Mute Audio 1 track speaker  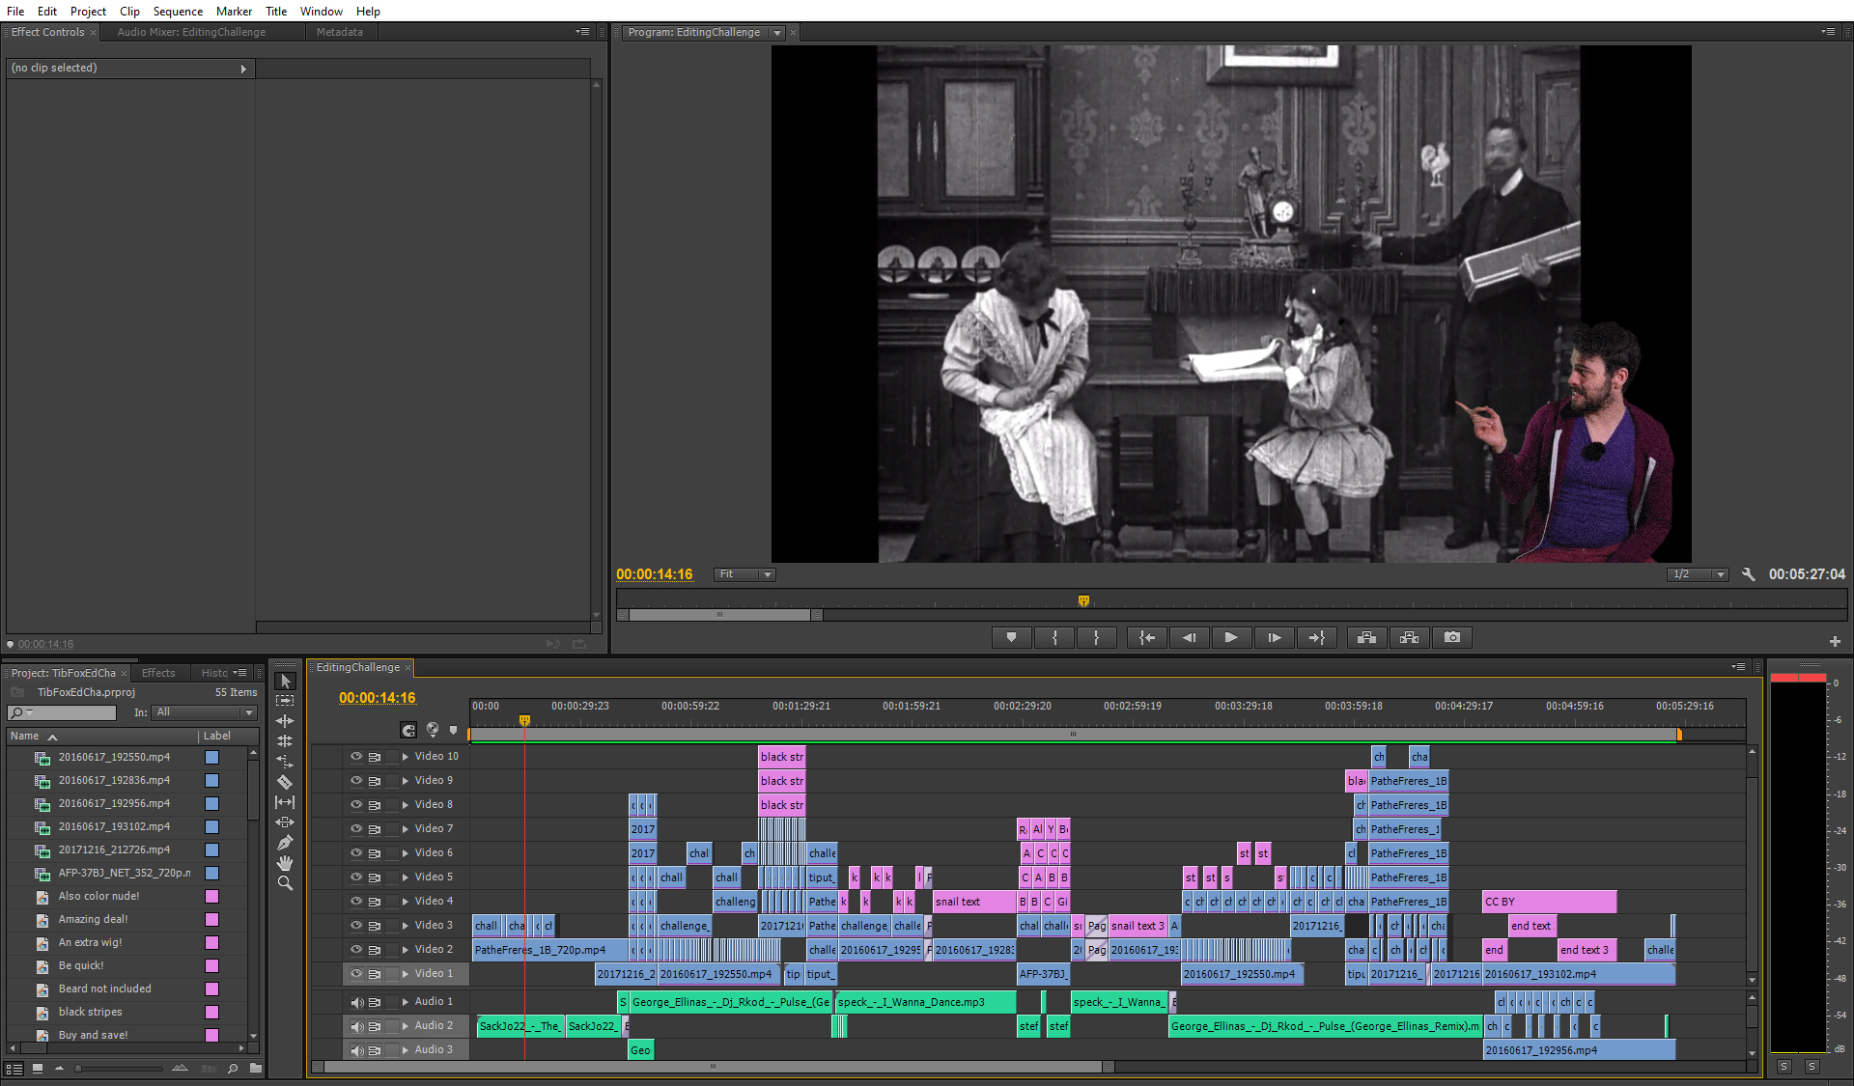tap(357, 1002)
